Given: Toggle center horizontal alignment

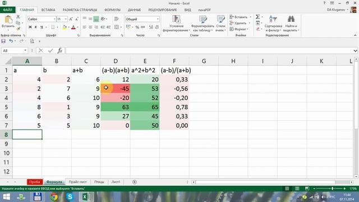Looking at the screenshot, I should point(90,27).
